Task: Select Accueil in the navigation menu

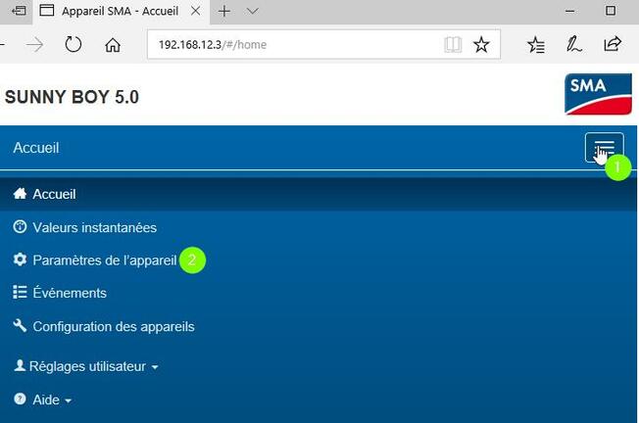Action: pos(318,194)
